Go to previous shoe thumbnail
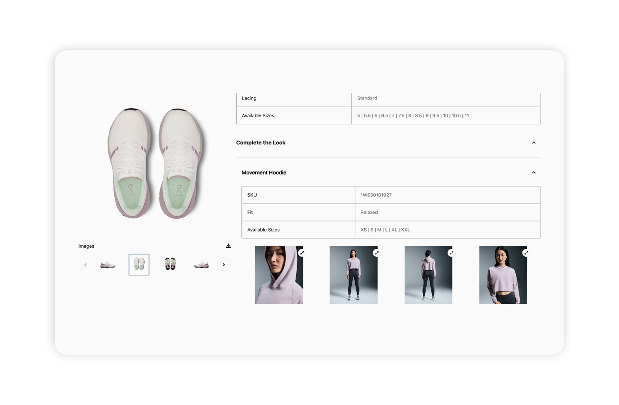This screenshot has height=405, width=619. click(85, 265)
